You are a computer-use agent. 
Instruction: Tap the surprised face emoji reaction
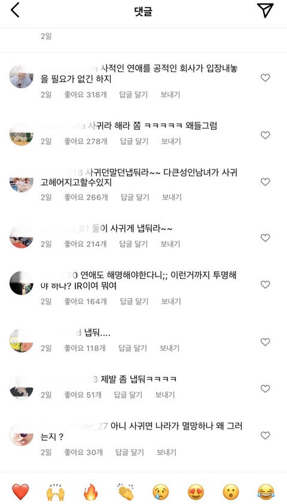click(231, 492)
